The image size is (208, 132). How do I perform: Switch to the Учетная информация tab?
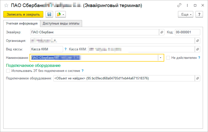pos(22,24)
